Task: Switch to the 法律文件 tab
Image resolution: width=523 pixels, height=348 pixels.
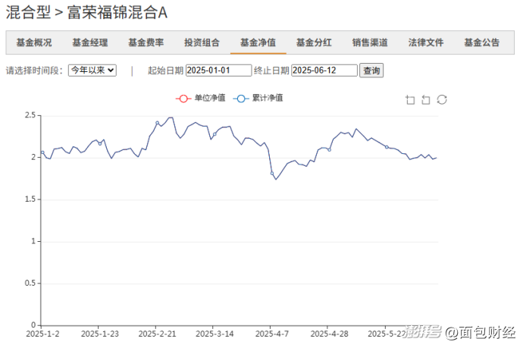Action: (426, 42)
